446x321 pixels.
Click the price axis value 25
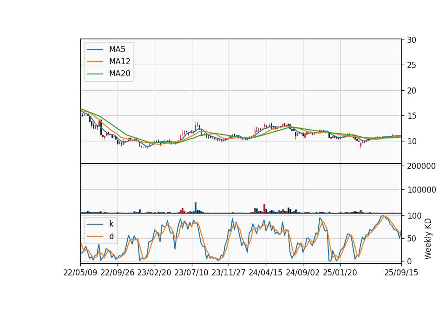coord(412,65)
